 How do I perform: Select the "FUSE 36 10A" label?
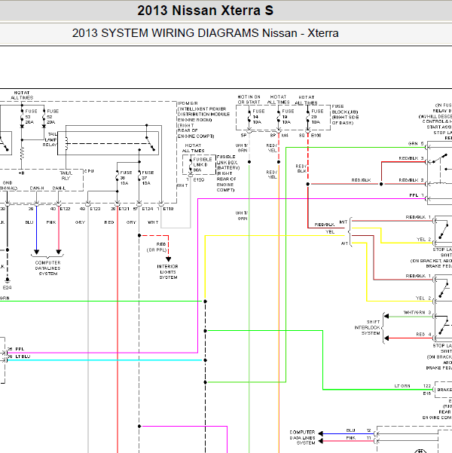[x=126, y=178]
